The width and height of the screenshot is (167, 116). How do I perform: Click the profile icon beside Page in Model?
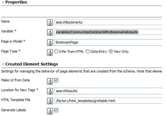50,43
